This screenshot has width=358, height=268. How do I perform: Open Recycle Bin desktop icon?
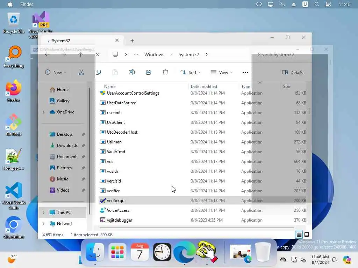tap(14, 23)
